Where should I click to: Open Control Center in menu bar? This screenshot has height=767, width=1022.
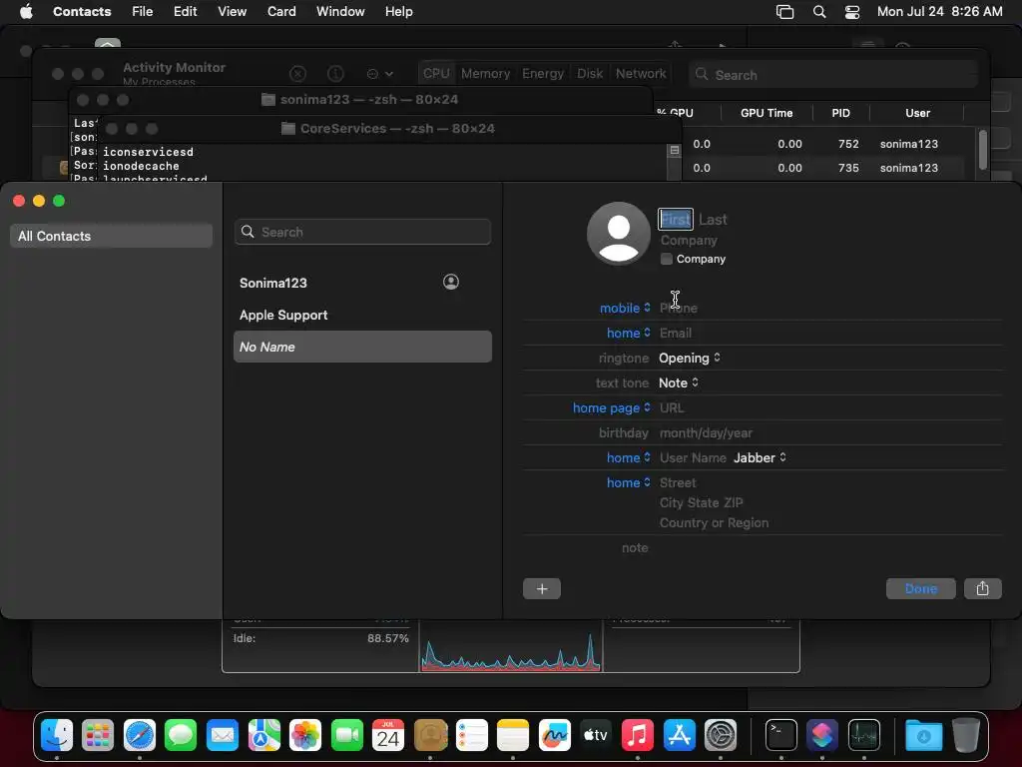(852, 12)
